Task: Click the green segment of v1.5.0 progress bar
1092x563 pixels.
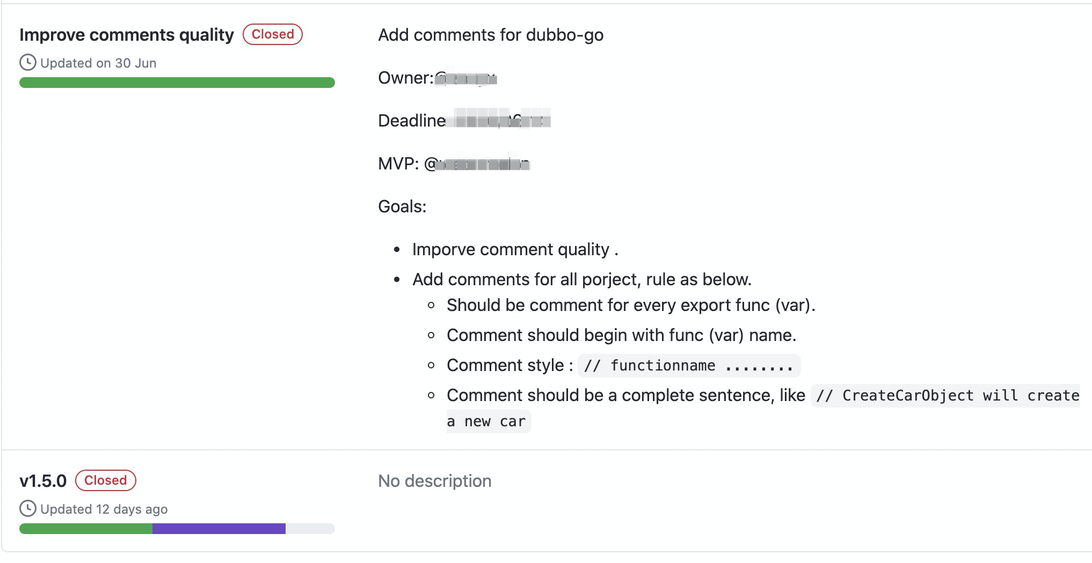Action: point(86,529)
